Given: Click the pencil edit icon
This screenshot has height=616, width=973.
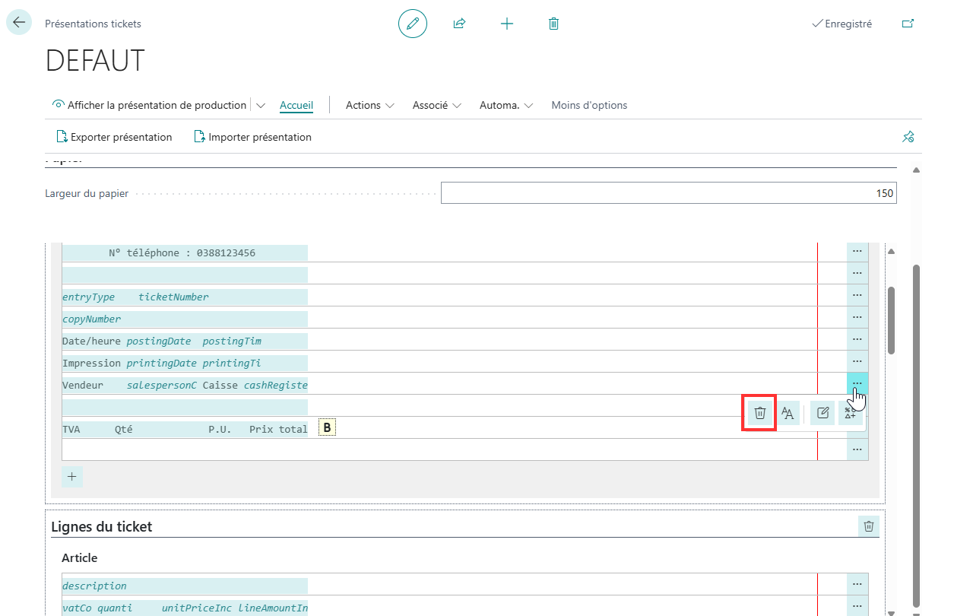Looking at the screenshot, I should coord(413,24).
